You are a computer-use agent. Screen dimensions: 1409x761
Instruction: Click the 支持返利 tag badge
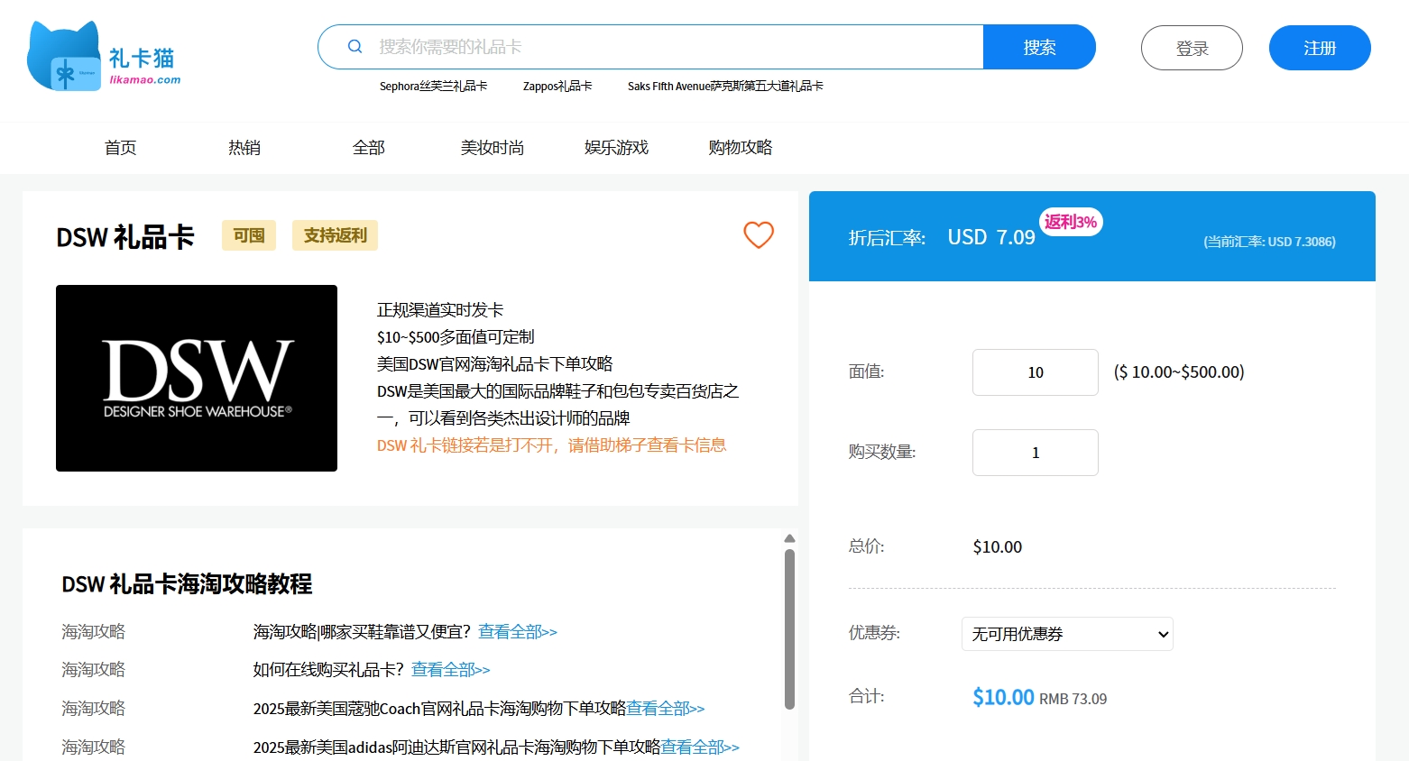[x=335, y=235]
